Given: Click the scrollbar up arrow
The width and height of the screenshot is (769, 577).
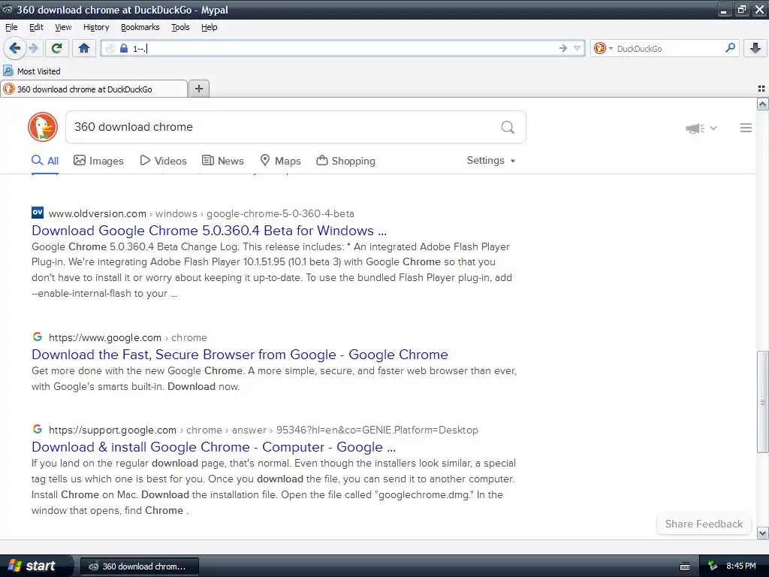Looking at the screenshot, I should (x=762, y=104).
